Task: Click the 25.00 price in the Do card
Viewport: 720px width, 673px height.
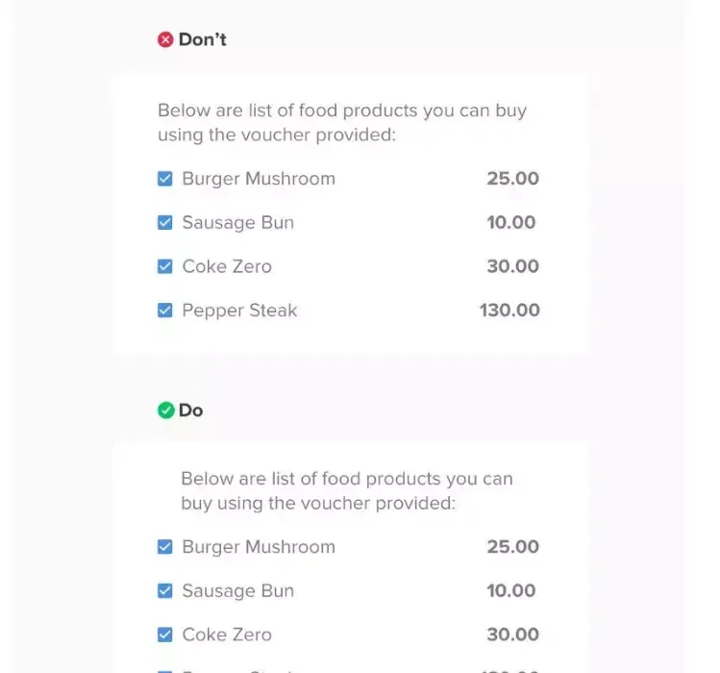Action: pos(512,547)
